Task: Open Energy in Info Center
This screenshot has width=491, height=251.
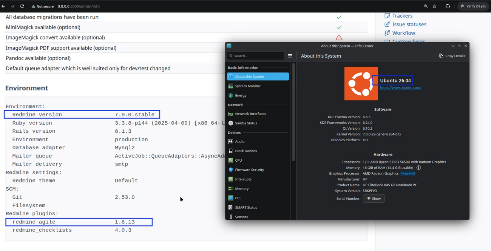Action: tap(258, 95)
